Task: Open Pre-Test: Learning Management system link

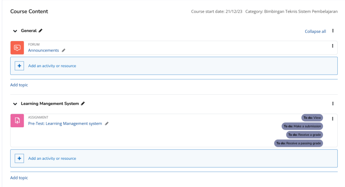Action: 65,124
